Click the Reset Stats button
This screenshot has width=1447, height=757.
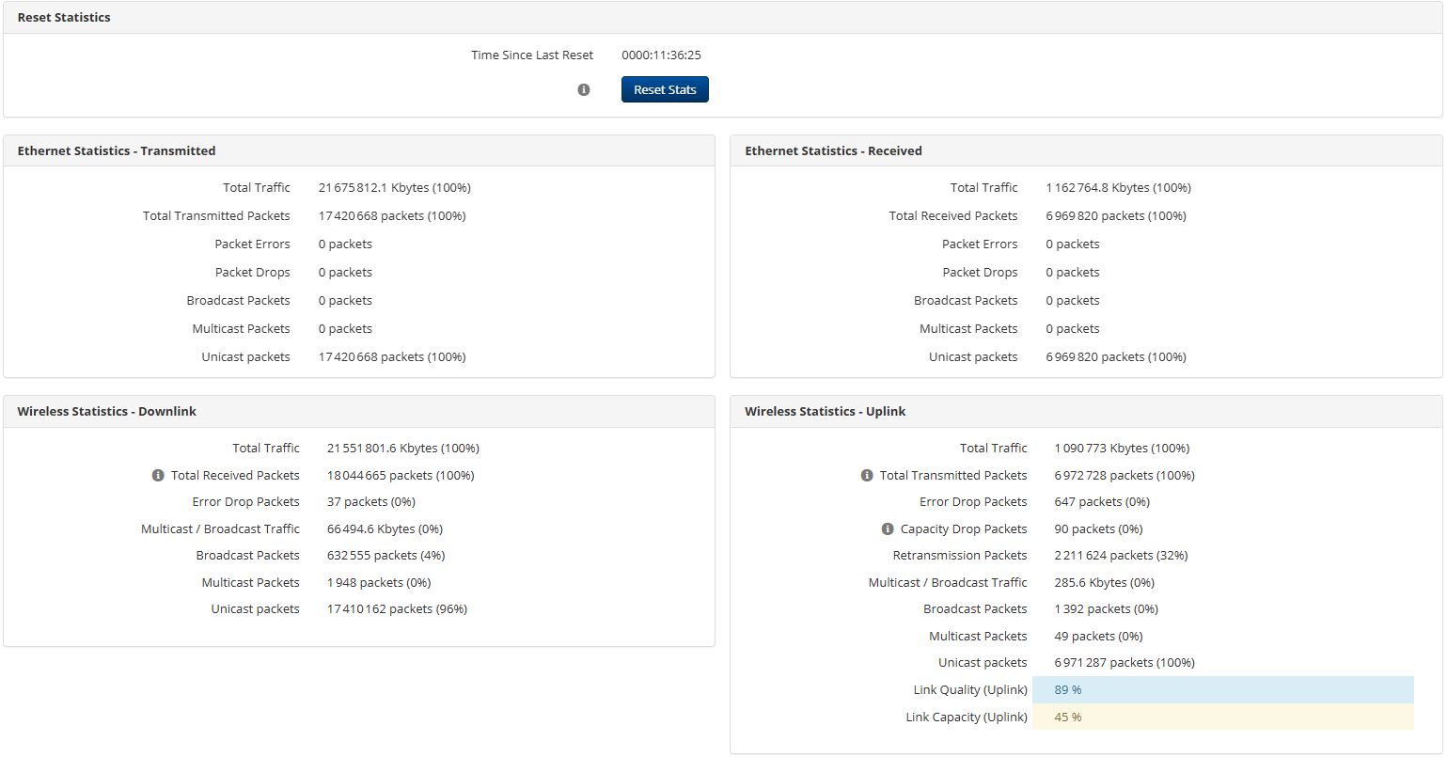664,89
